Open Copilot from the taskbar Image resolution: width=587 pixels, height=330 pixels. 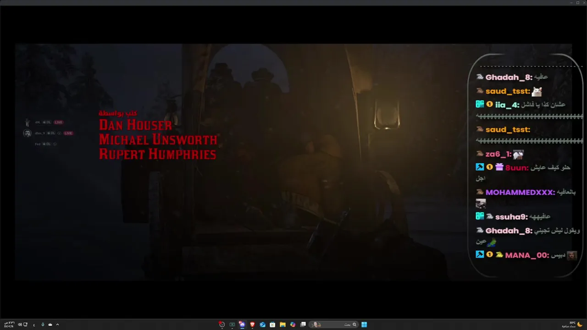pyautogui.click(x=293, y=324)
